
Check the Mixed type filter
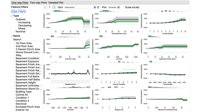(17, 29)
